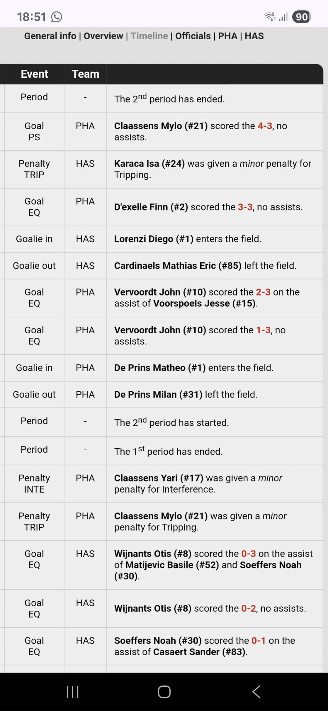Click the Event column header

[34, 74]
